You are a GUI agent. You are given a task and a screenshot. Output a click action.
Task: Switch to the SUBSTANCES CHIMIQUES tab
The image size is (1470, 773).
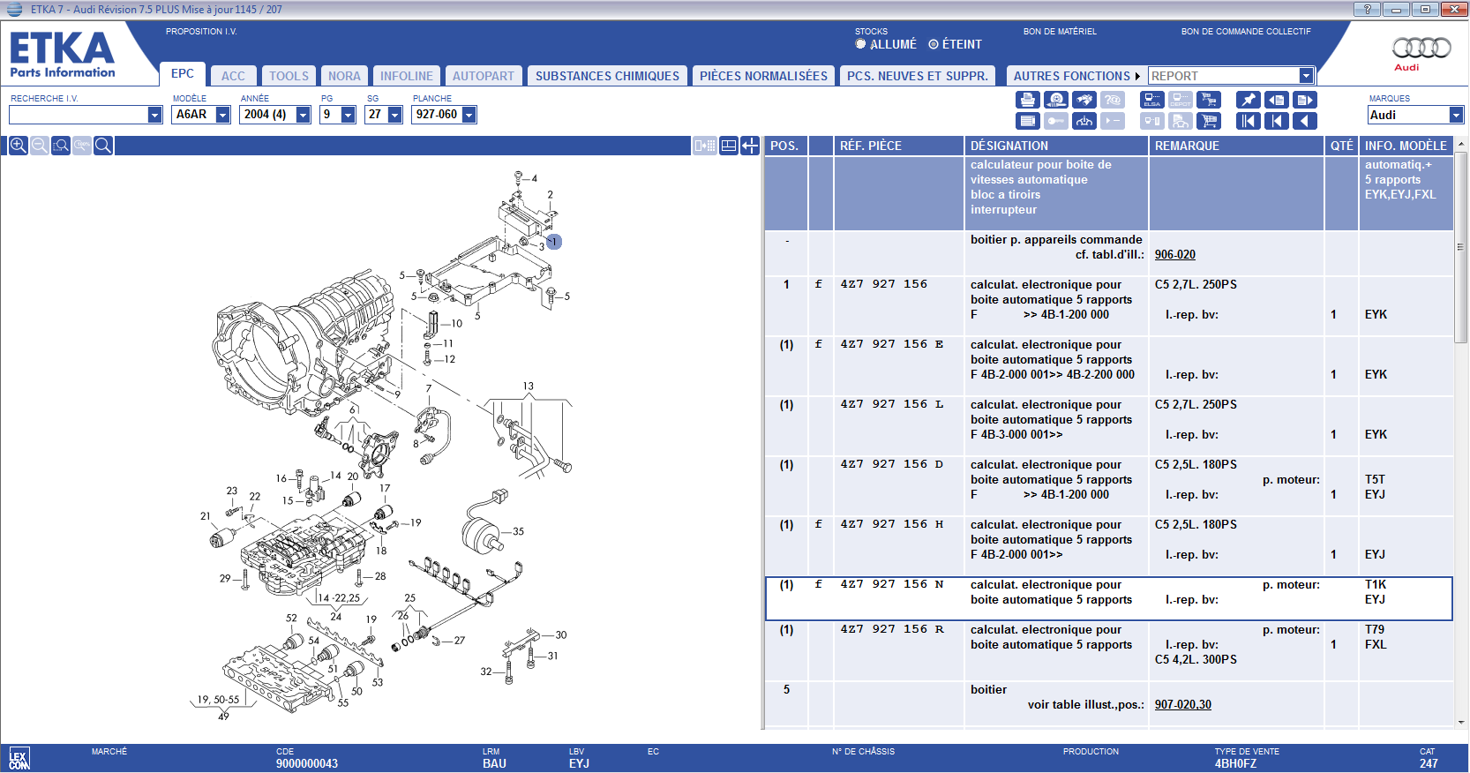607,76
